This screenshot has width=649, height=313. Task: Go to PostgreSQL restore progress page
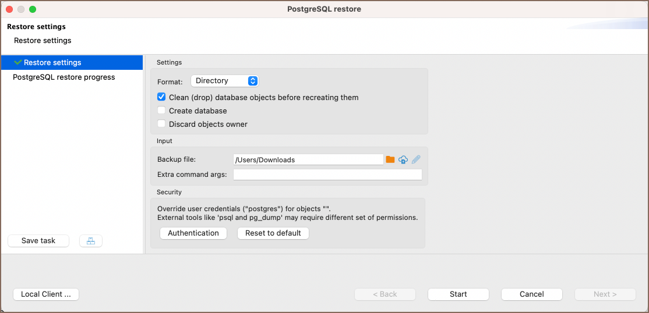coord(64,77)
